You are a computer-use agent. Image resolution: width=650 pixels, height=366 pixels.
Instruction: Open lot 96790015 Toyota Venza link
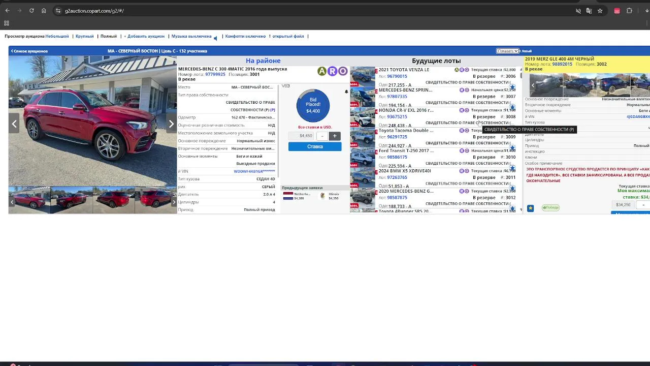coord(397,76)
